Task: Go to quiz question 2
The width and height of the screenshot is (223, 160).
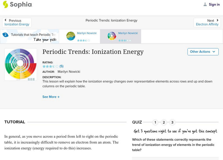Action: [x=164, y=122]
